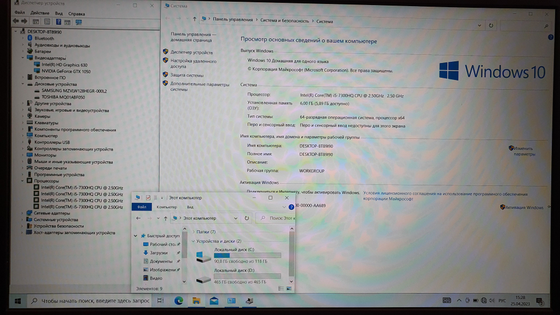The image size is (560, 315).
Task: Select NVIDIA GeForce GTX 1050 device
Action: point(66,72)
